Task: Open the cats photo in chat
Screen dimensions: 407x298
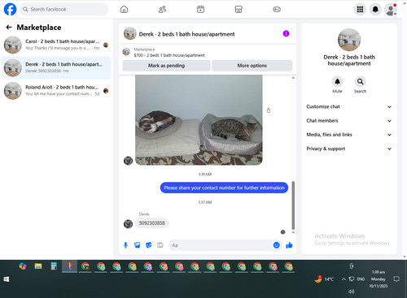Action: (x=199, y=120)
